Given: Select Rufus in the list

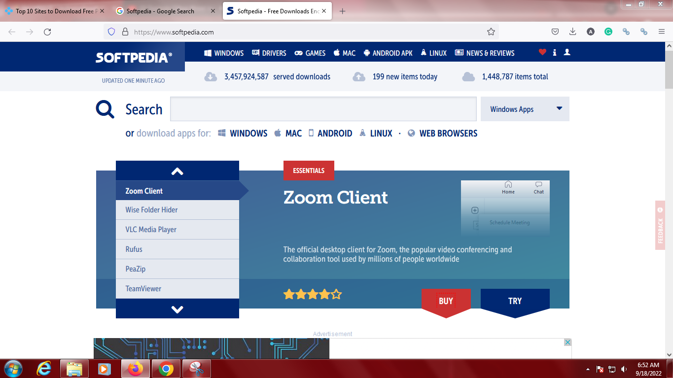Looking at the screenshot, I should tap(177, 249).
